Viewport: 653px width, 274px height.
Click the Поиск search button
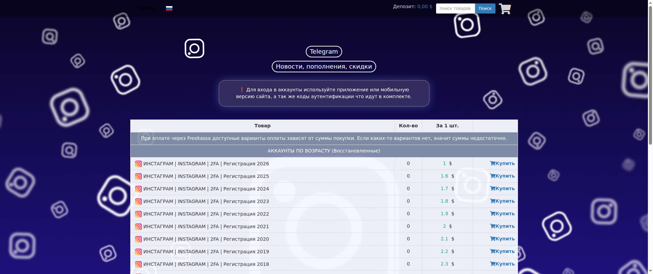coord(485,8)
